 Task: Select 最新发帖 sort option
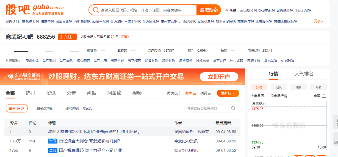coord(44,108)
